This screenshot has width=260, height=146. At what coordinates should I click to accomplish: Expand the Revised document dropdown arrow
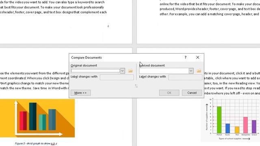(x=191, y=71)
